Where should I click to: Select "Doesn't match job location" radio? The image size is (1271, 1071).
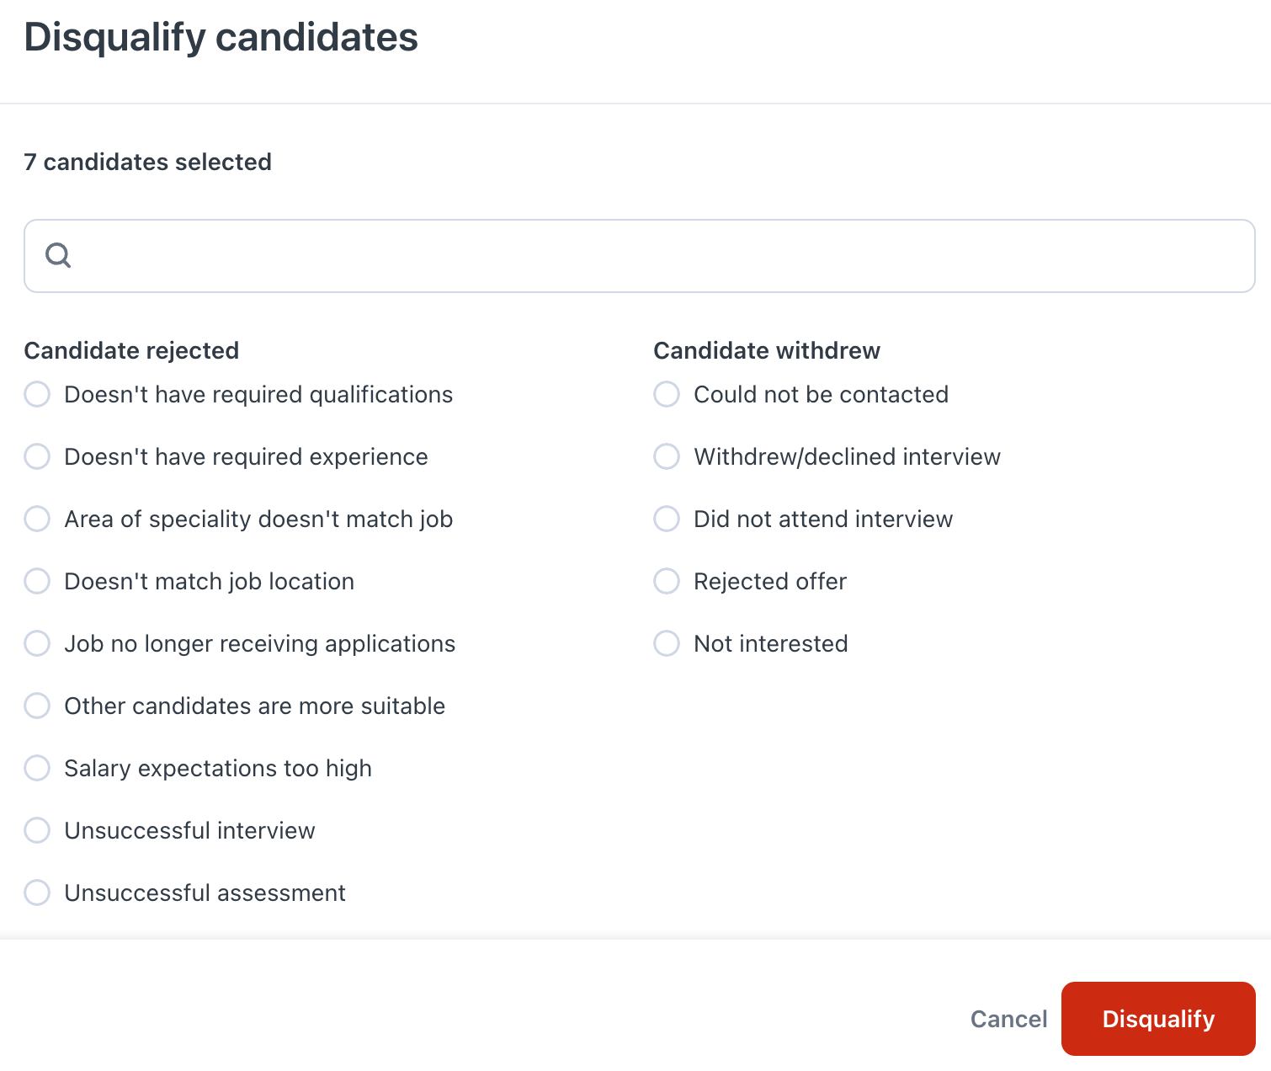(37, 581)
